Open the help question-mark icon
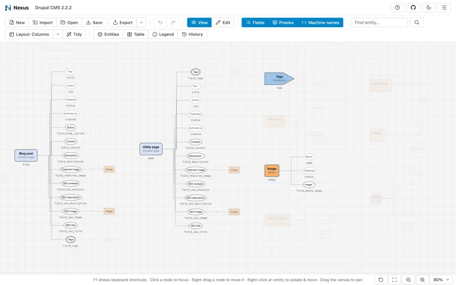The width and height of the screenshot is (456, 285). [x=397, y=8]
